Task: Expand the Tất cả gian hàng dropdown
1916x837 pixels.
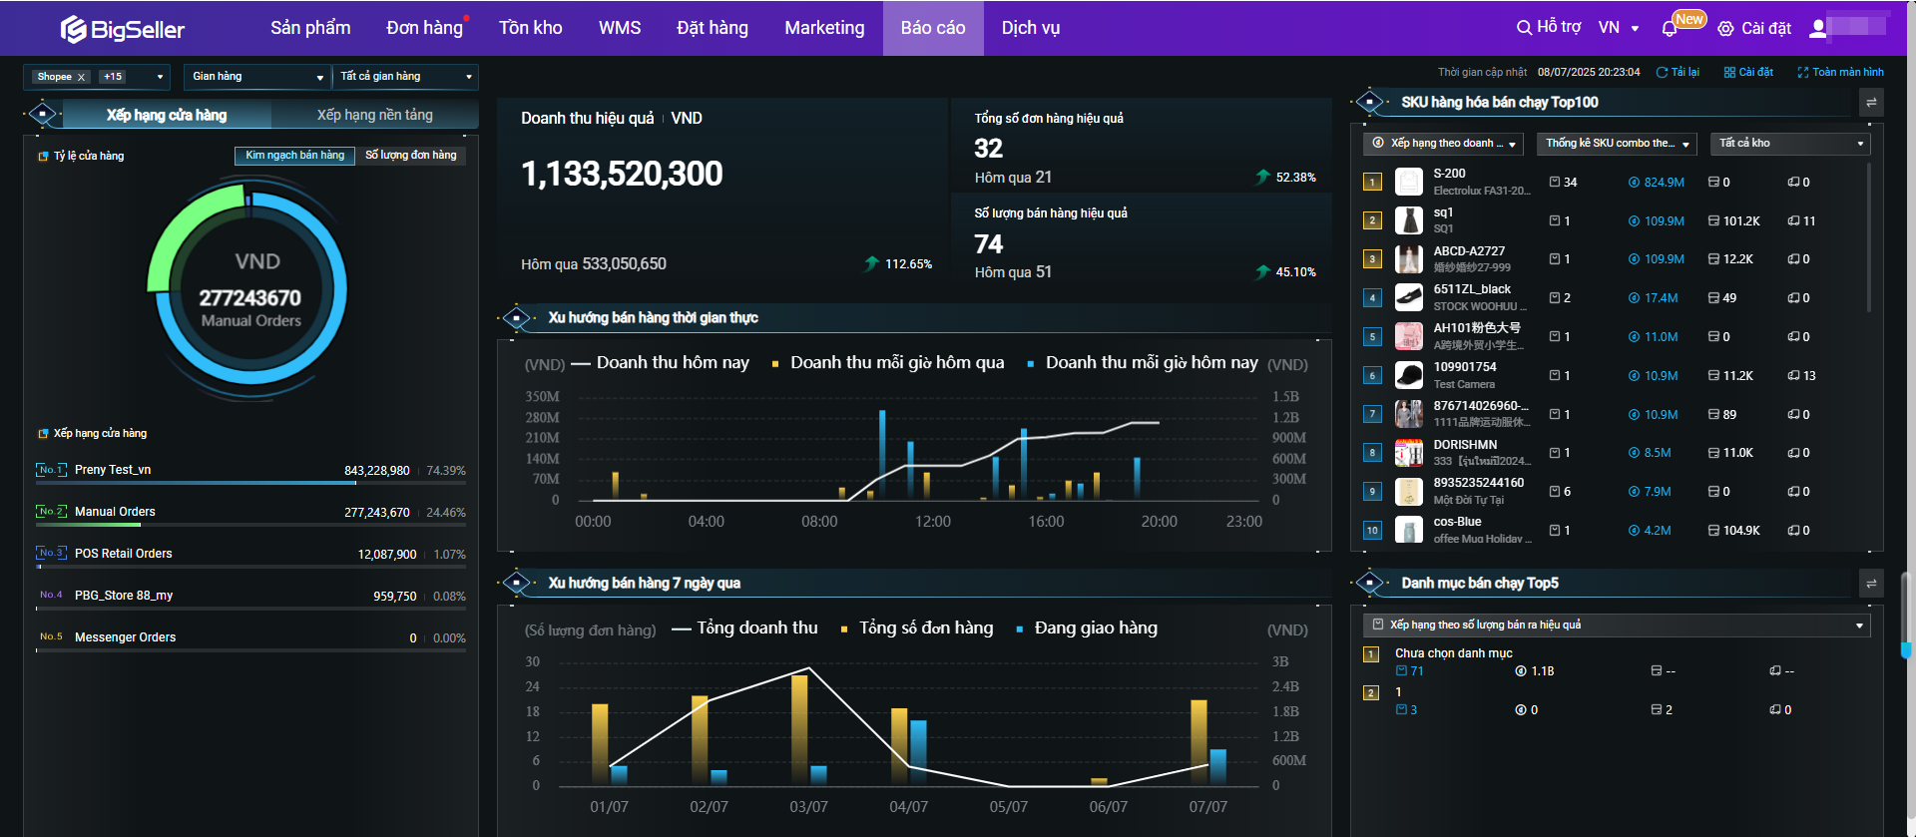Action: (x=405, y=77)
